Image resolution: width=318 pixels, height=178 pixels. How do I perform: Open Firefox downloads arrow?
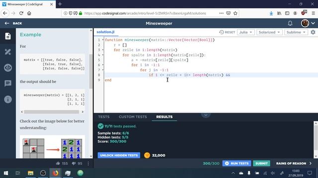click(x=271, y=13)
